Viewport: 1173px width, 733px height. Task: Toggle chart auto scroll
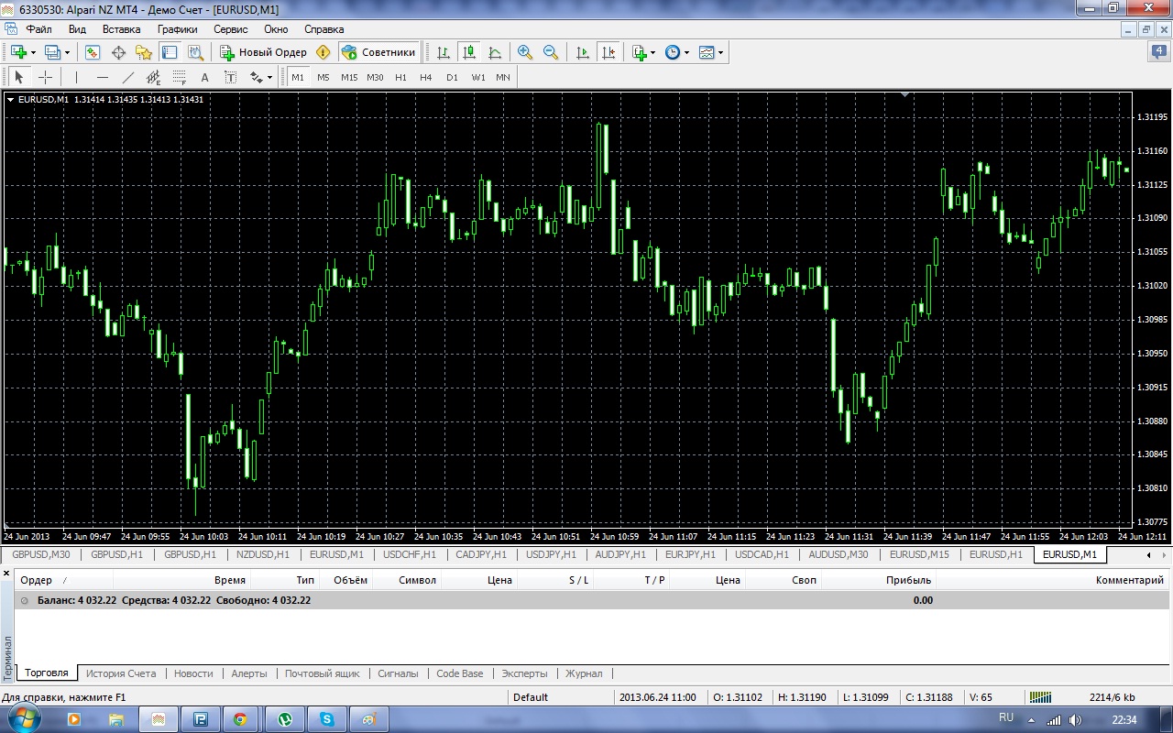pos(583,52)
